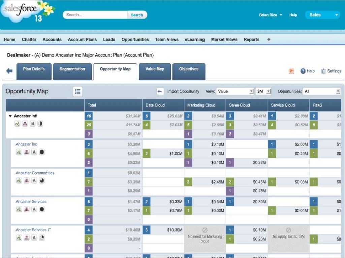Viewport: 345px width, 258px height.
Task: Open the Market Views nav tab
Action: [224, 40]
